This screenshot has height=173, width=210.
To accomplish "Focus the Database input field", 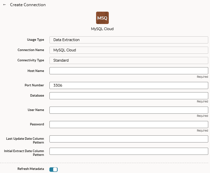I will [x=129, y=96].
